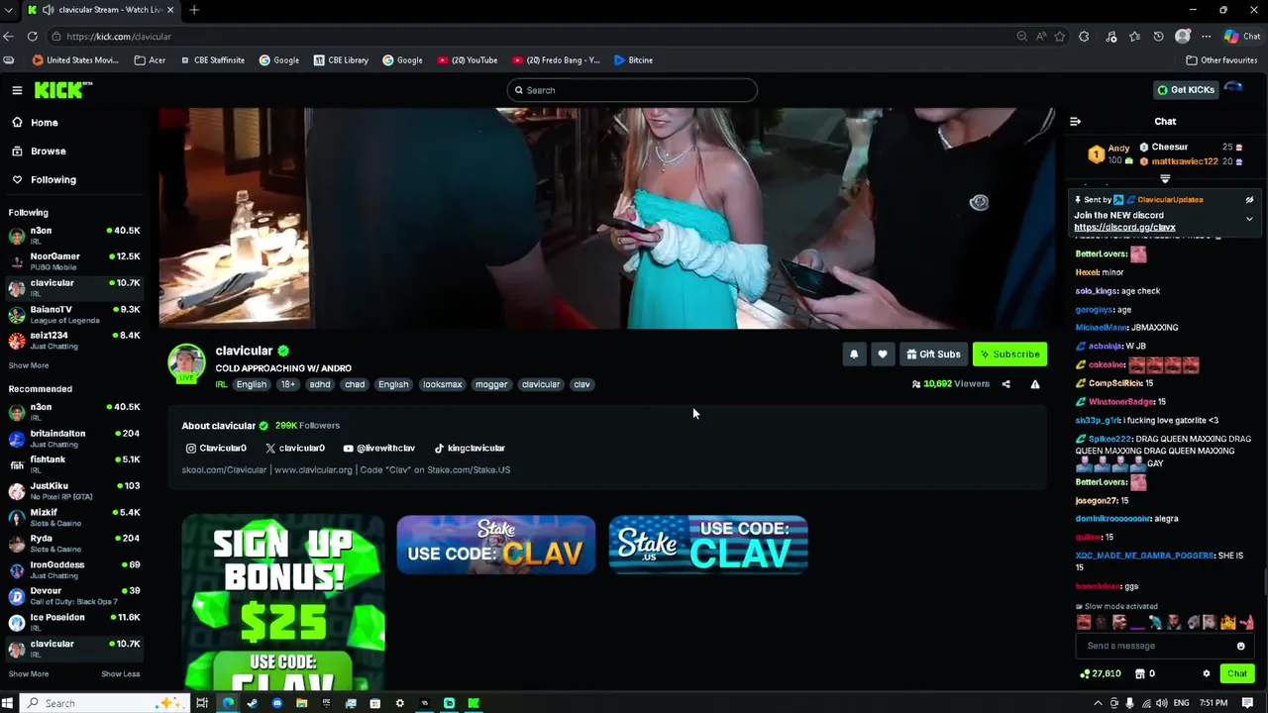Open X profile clavicular0
This screenshot has height=713, width=1268.
295,449
